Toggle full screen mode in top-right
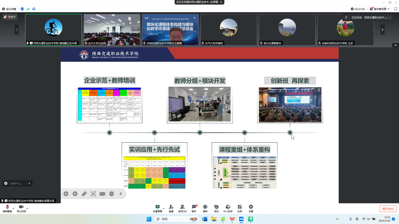This screenshot has height=224, width=399. (395, 9)
